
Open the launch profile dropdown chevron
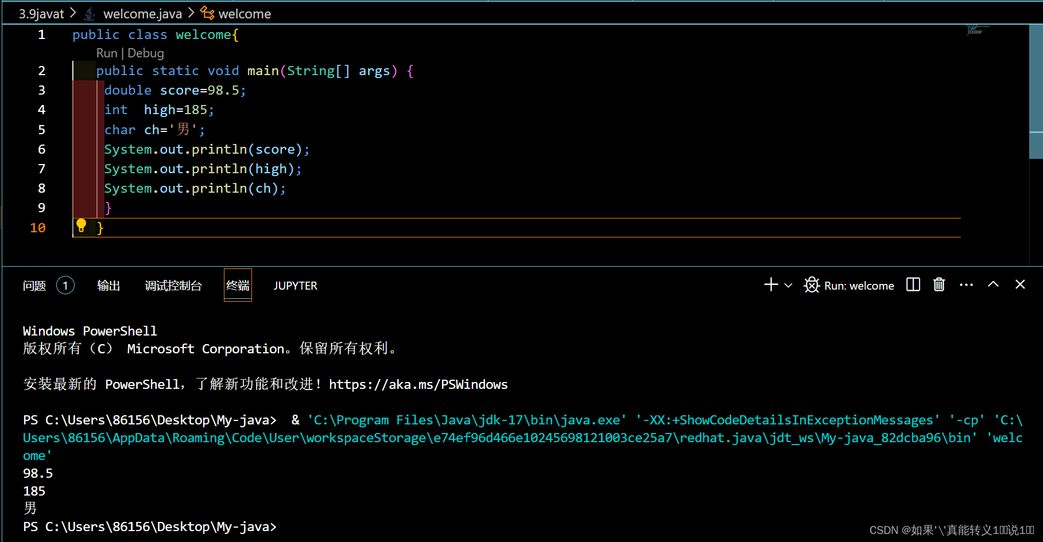[788, 285]
